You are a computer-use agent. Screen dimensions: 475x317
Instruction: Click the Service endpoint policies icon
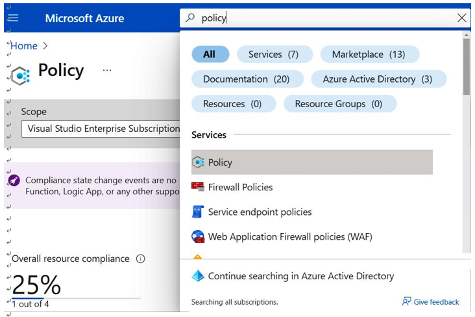point(198,212)
